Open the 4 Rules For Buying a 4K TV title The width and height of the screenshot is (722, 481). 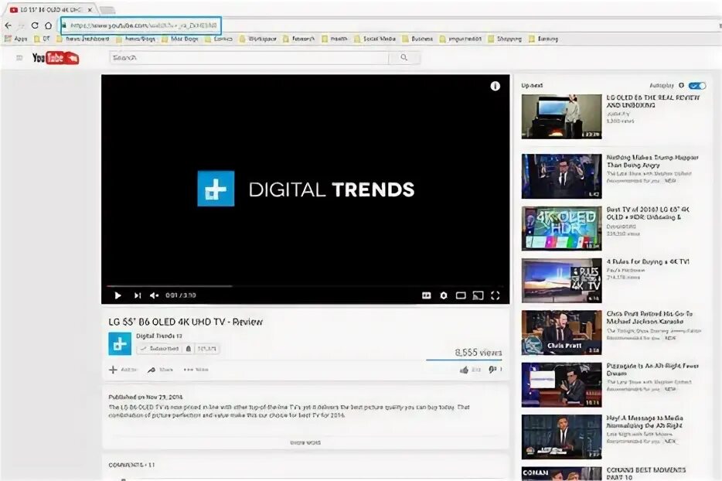[x=648, y=261]
